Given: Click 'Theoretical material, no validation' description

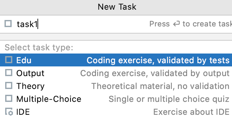Looking at the screenshot, I should click(x=160, y=86).
